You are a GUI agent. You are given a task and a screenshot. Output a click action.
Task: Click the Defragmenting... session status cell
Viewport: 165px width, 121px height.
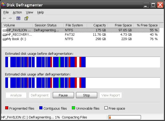(x=46, y=30)
